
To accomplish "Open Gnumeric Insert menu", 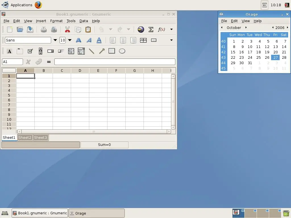I will click(41, 21).
